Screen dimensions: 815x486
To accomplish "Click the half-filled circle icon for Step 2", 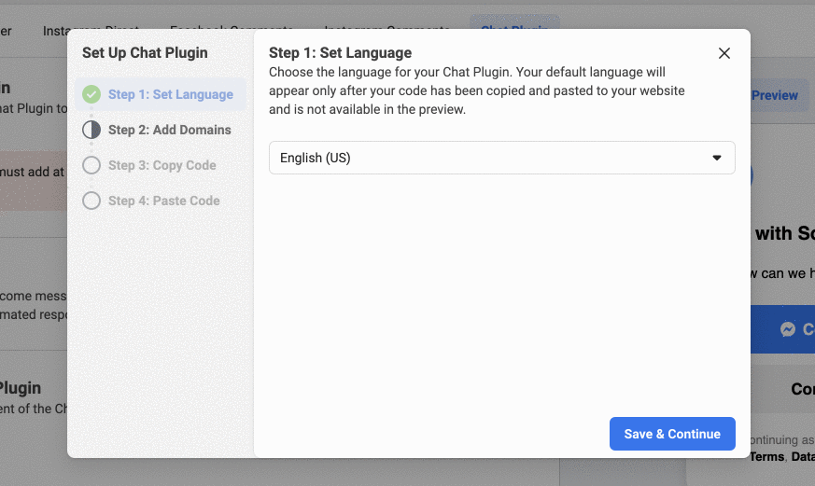I will [91, 130].
